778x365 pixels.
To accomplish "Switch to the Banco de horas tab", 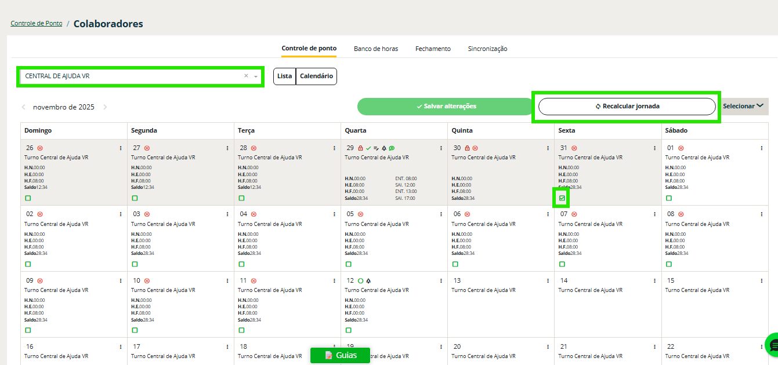I will click(x=376, y=49).
